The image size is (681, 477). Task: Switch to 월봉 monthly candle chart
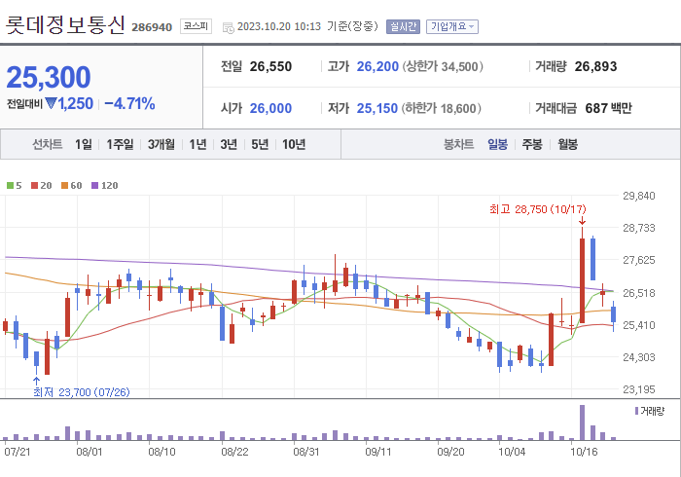pyautogui.click(x=567, y=144)
